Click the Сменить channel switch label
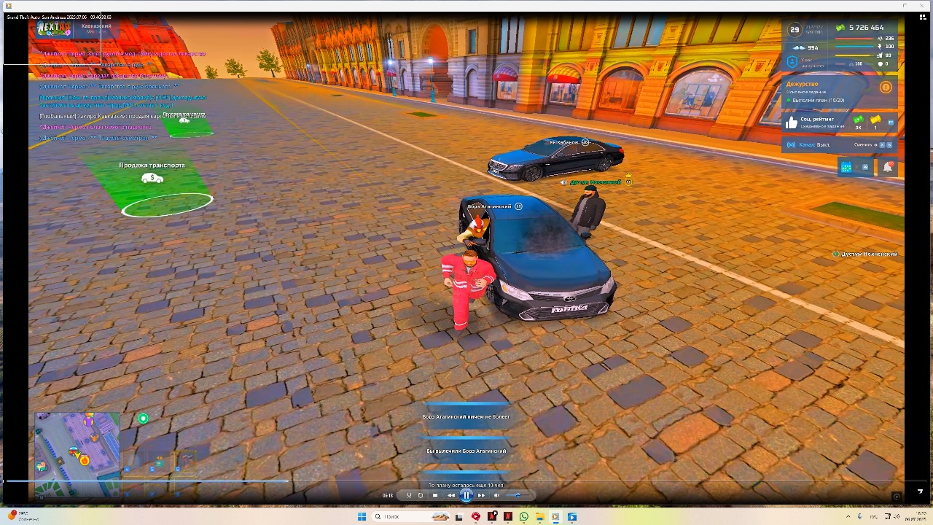This screenshot has width=933, height=525. [862, 145]
